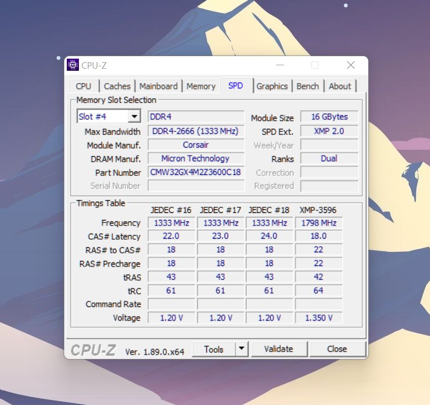430x405 pixels.
Task: Click the Command Rate label
Action: pos(113,304)
